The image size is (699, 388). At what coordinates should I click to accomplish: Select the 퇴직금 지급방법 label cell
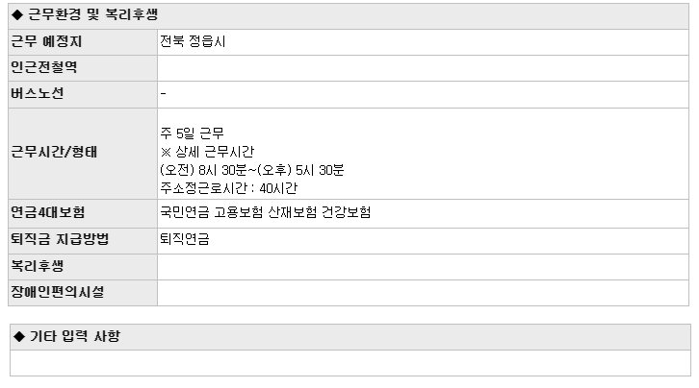point(83,241)
